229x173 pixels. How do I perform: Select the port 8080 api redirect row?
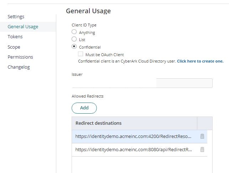[134, 150]
